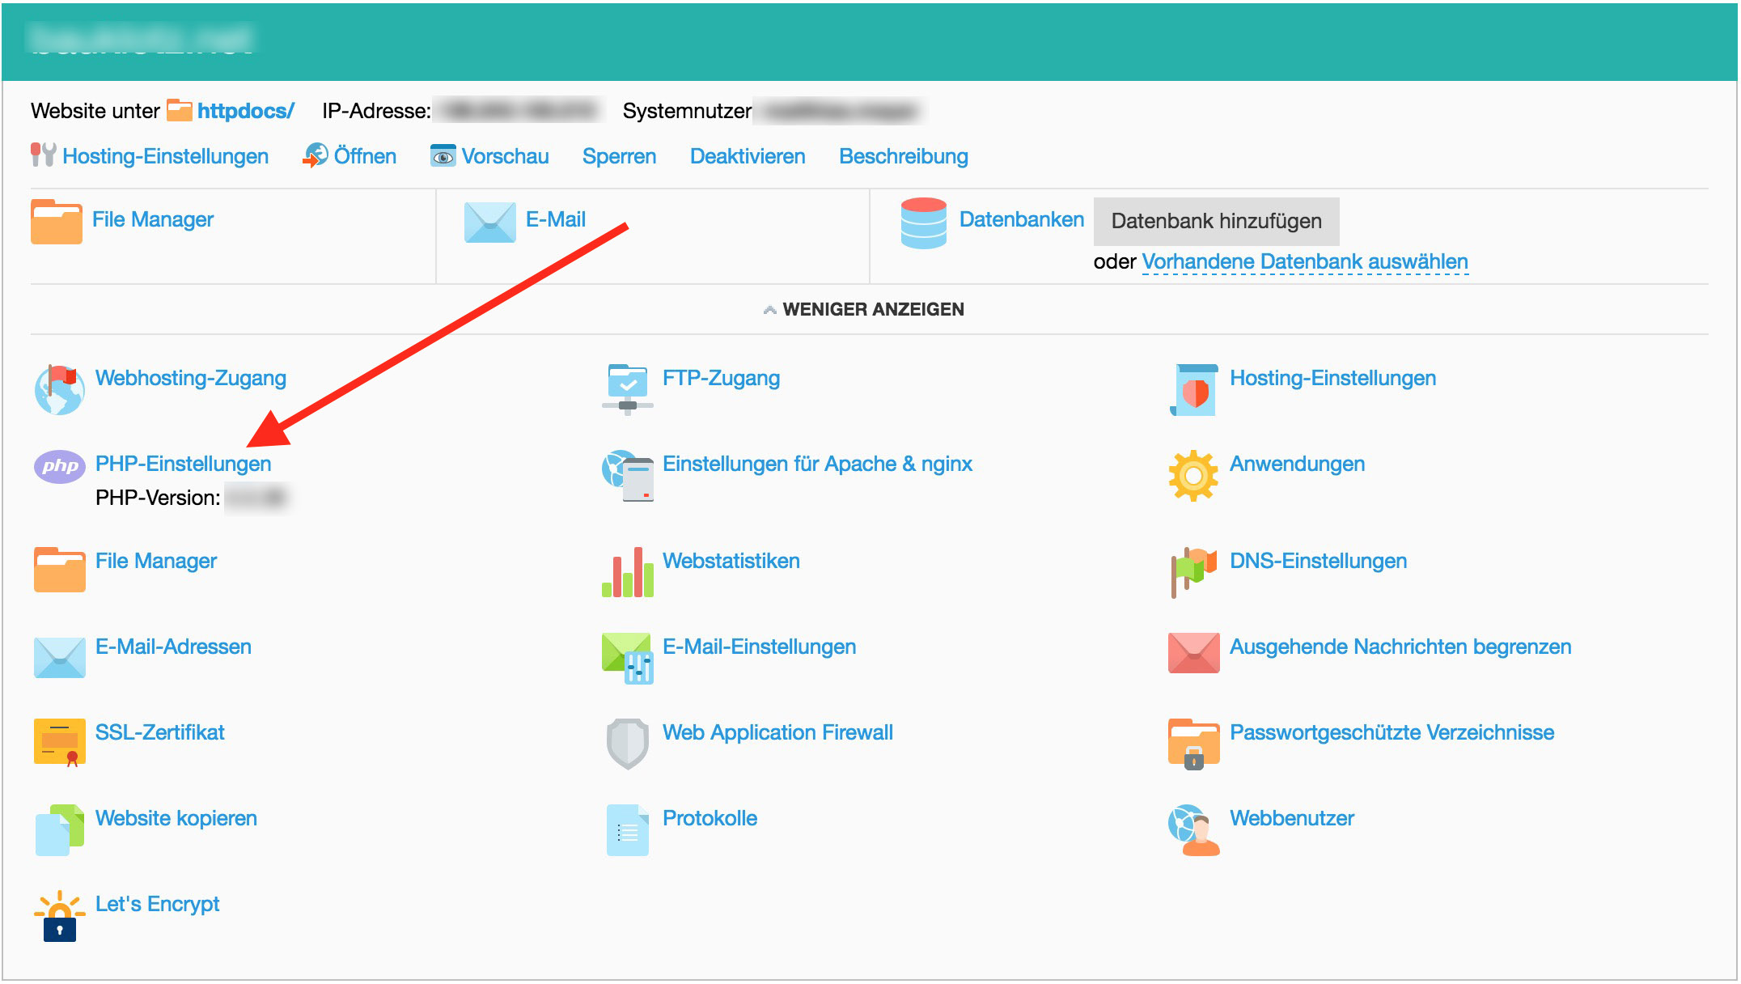This screenshot has width=1741, height=984.
Task: Open Einstellungen für Apache & nginx link
Action: tap(817, 464)
